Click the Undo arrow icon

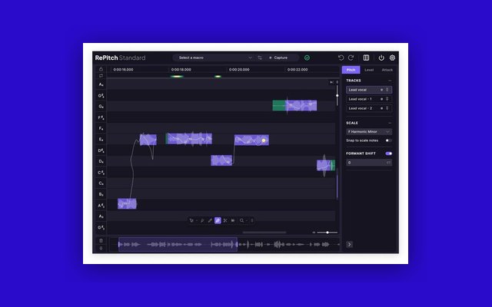click(341, 58)
